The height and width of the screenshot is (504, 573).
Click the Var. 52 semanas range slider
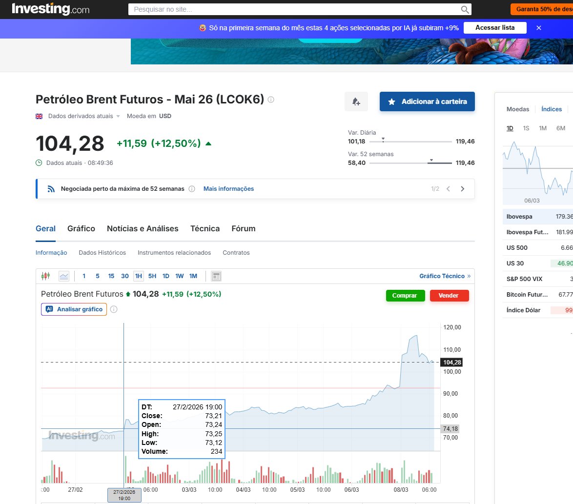tap(411, 162)
